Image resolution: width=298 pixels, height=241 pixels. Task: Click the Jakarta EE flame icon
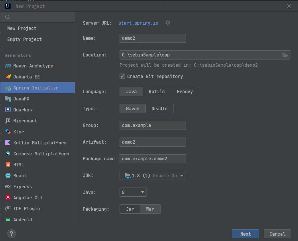[8, 77]
